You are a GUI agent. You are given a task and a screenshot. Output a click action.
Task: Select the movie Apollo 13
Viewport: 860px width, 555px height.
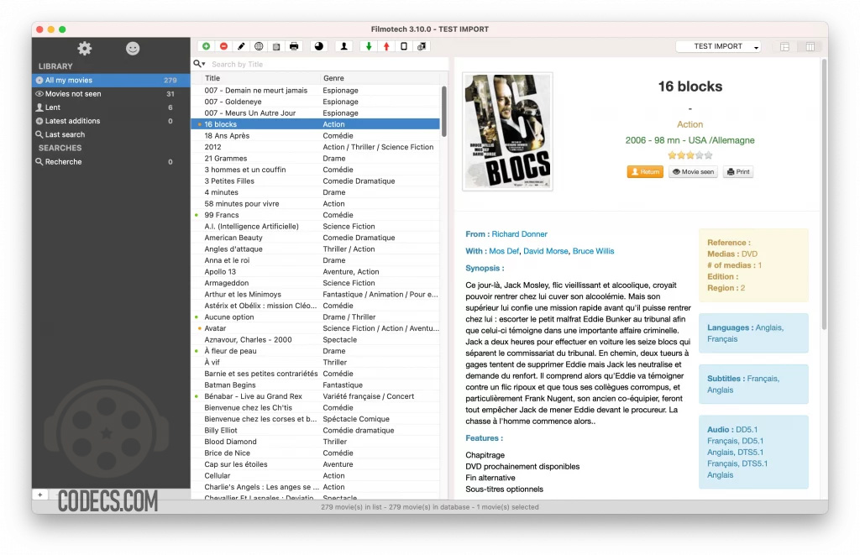tap(316, 272)
